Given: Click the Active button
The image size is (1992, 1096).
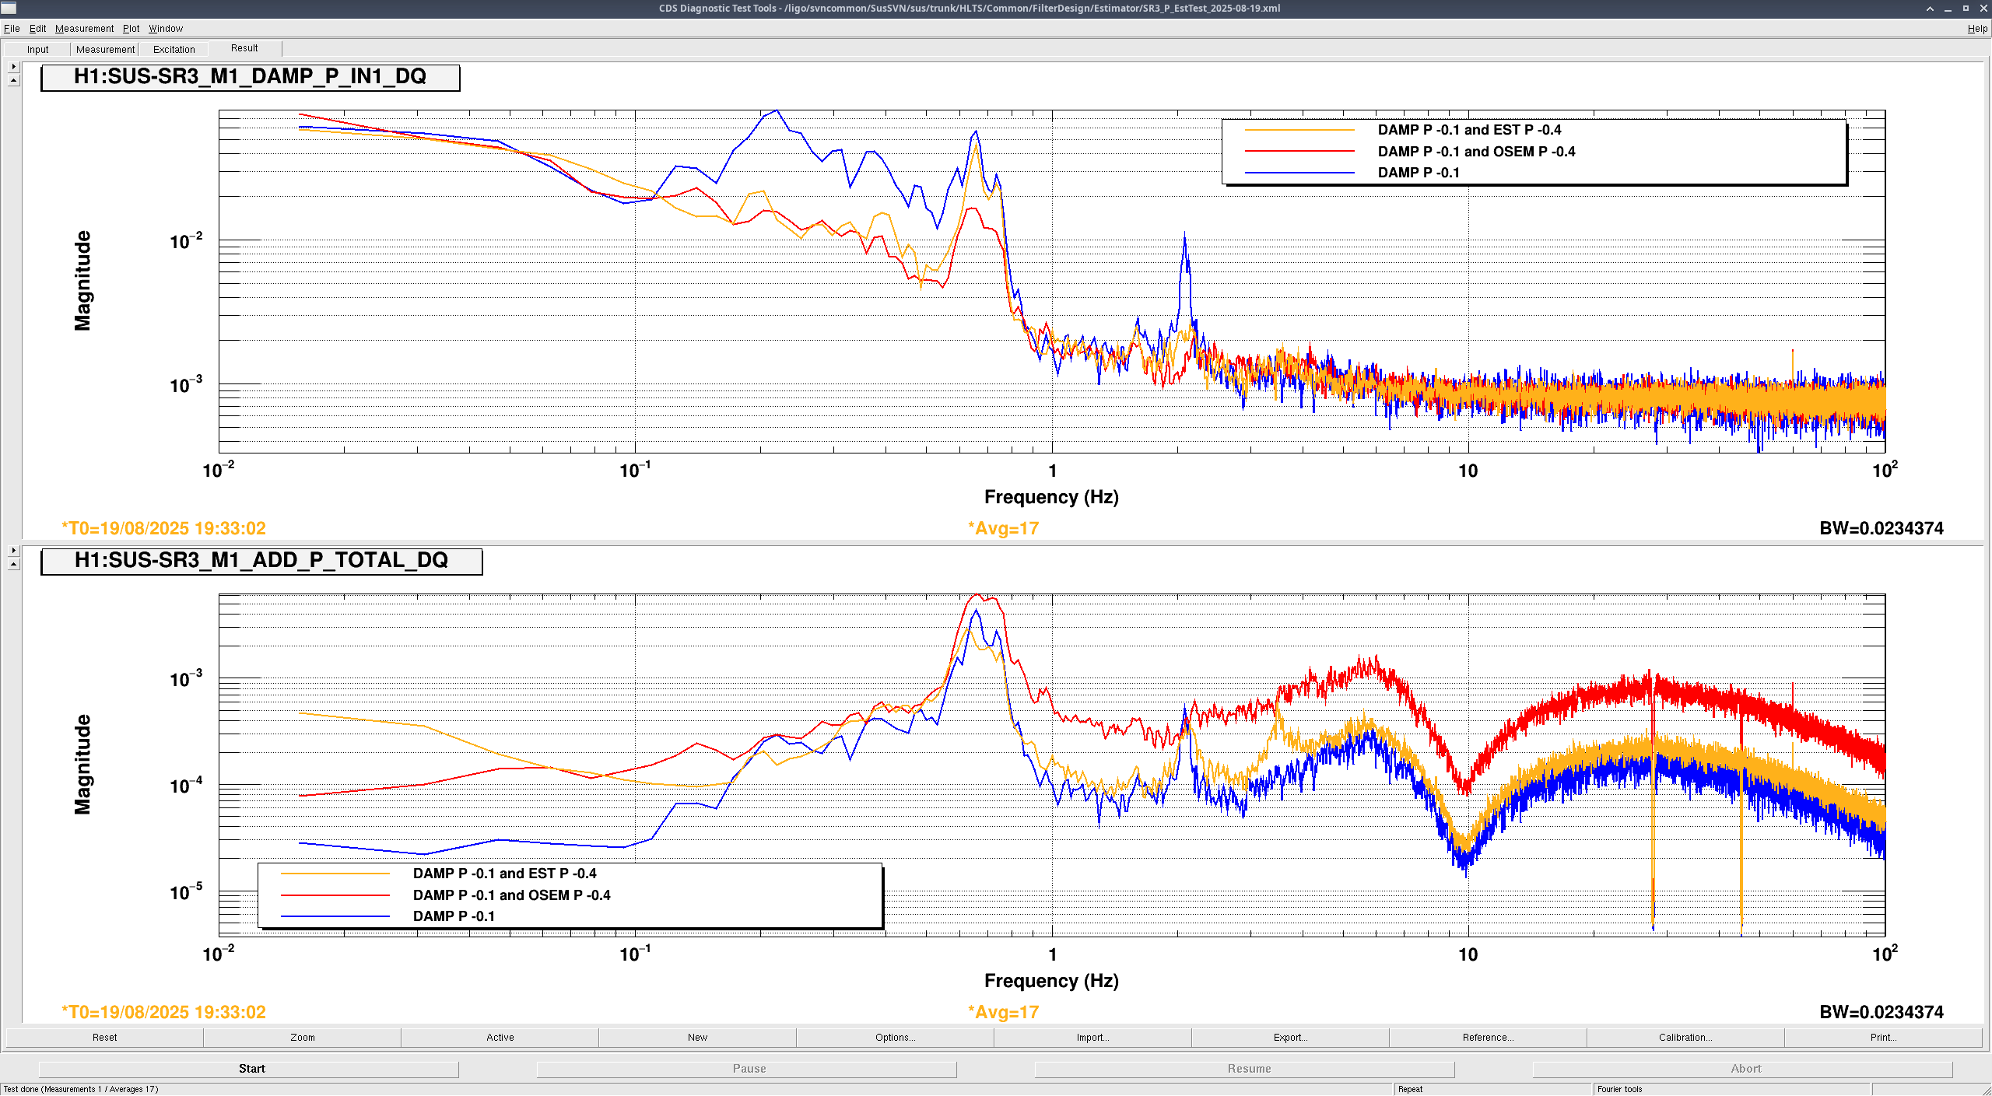Looking at the screenshot, I should (500, 1038).
